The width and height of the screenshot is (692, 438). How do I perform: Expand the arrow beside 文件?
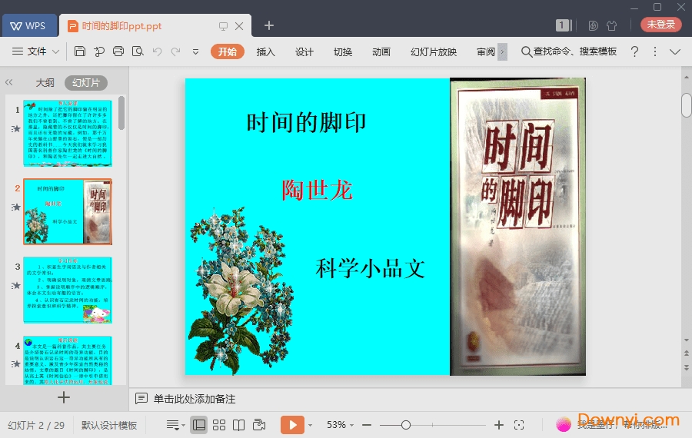[55, 51]
